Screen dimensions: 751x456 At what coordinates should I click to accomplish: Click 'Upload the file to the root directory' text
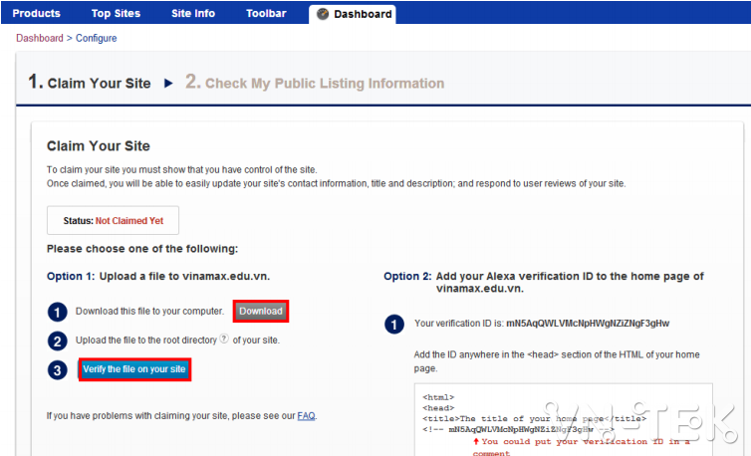point(146,341)
